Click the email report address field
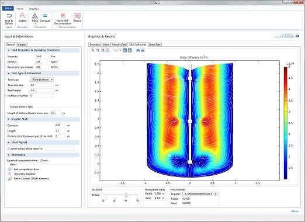The image size is (305, 222). click(x=60, y=149)
